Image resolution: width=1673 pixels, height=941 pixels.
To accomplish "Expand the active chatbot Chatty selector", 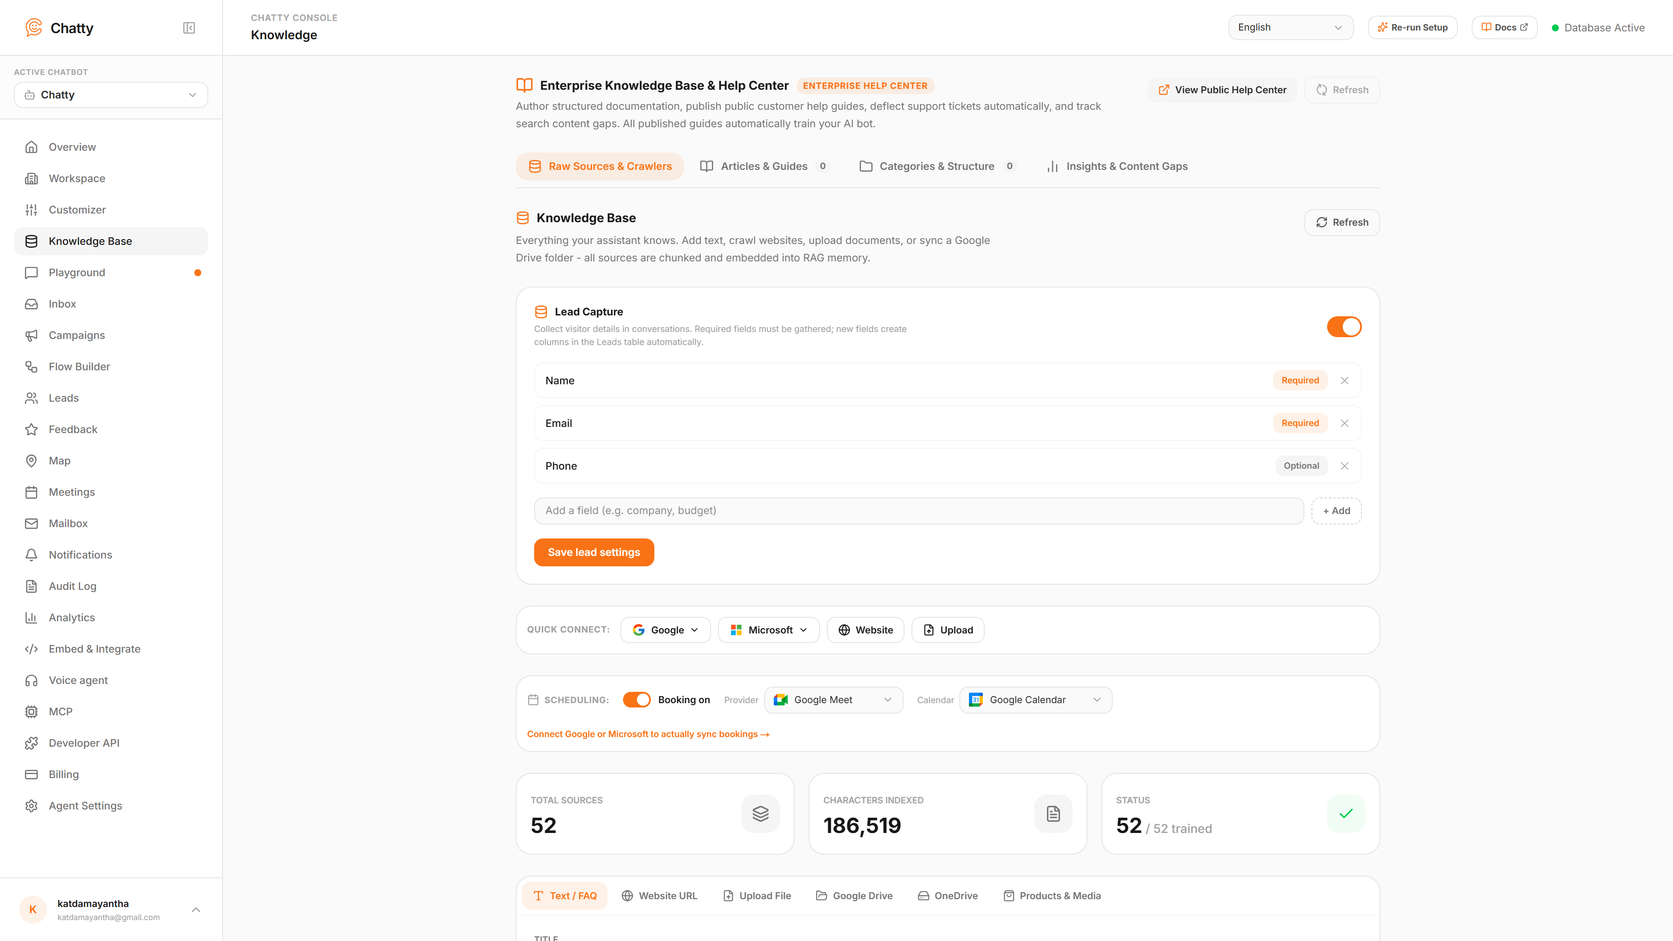I will tap(111, 95).
